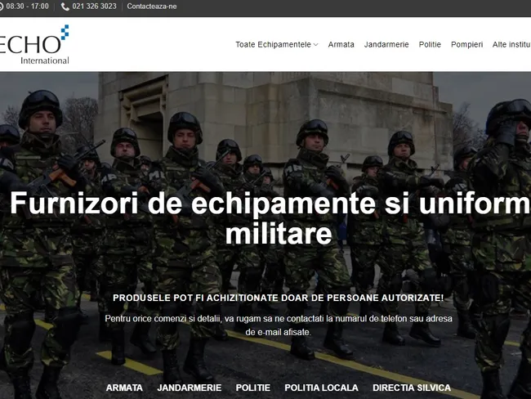Navigate to Pompieri menu item
Image resolution: width=531 pixels, height=399 pixels.
pos(466,44)
